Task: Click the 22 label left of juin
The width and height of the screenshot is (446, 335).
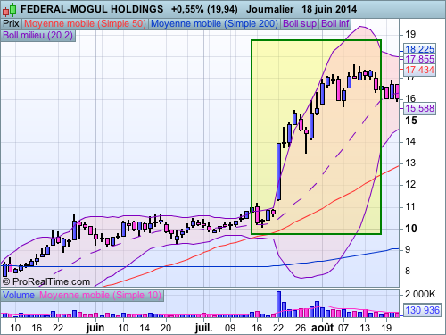Action: [58, 328]
